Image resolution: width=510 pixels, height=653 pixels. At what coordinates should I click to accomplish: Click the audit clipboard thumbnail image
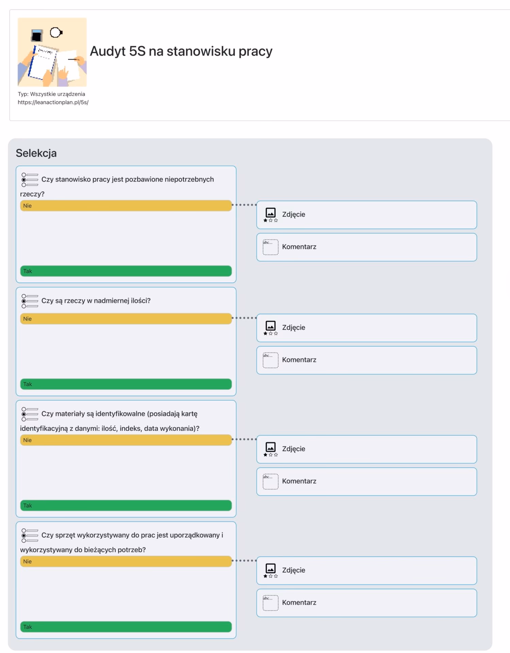coord(52,52)
